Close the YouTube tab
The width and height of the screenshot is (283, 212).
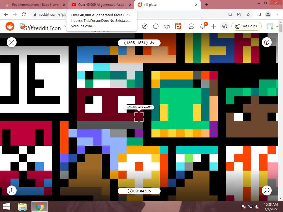coord(130,5)
